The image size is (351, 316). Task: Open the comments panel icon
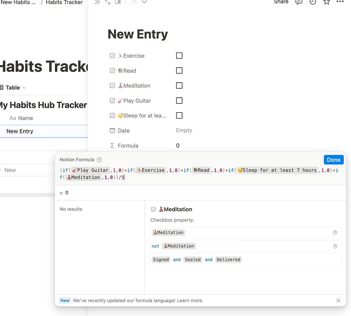coord(299,2)
